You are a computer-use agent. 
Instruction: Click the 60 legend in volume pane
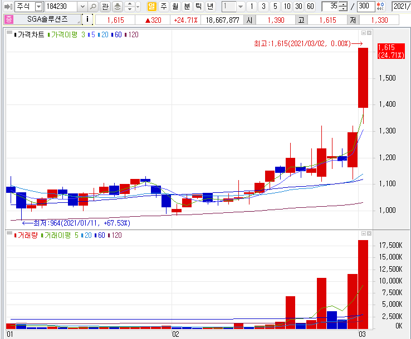pyautogui.click(x=100, y=236)
